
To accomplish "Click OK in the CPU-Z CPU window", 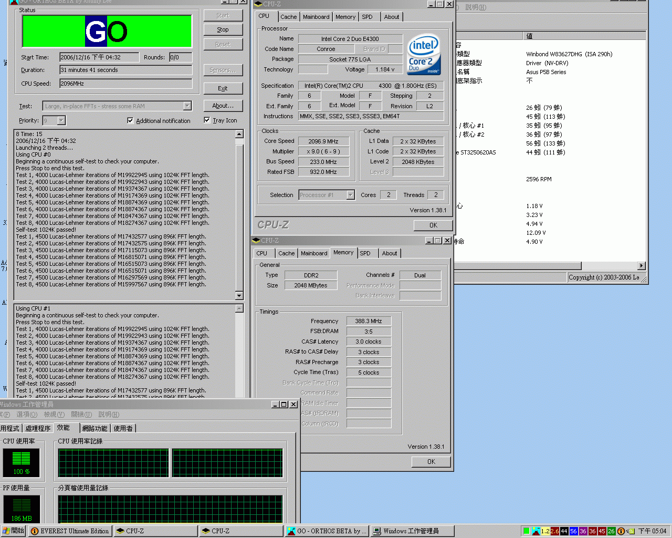I will (x=433, y=225).
